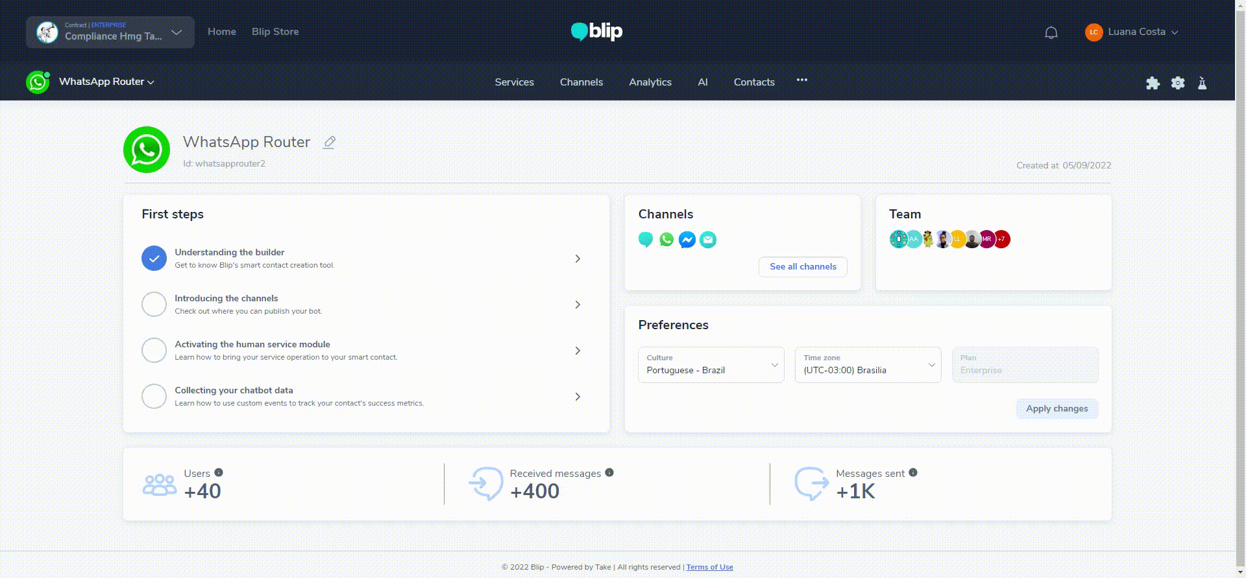Expand Activating the human service module arrow
Image resolution: width=1246 pixels, height=578 pixels.
pyautogui.click(x=578, y=351)
